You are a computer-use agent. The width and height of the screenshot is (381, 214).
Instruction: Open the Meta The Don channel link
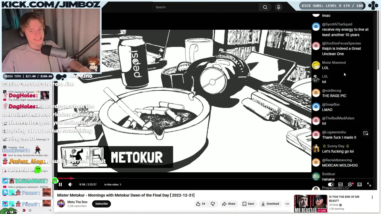coord(77,202)
